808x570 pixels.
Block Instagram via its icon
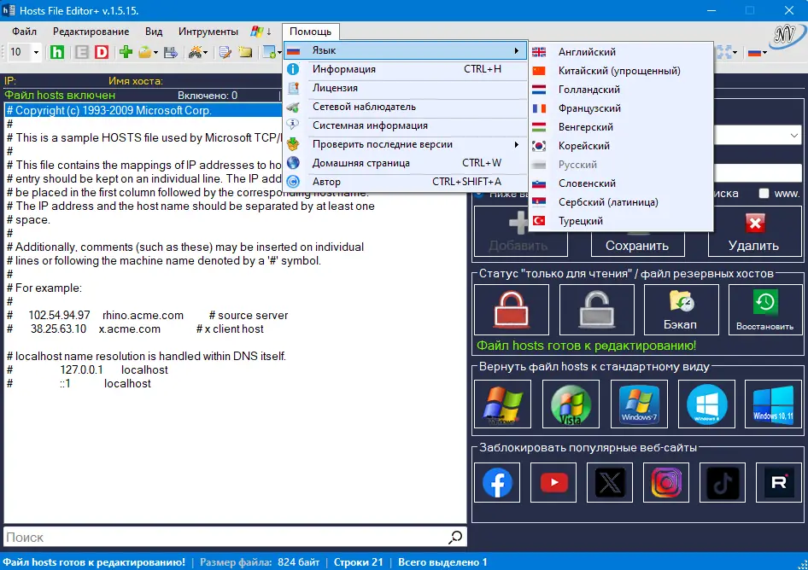666,482
